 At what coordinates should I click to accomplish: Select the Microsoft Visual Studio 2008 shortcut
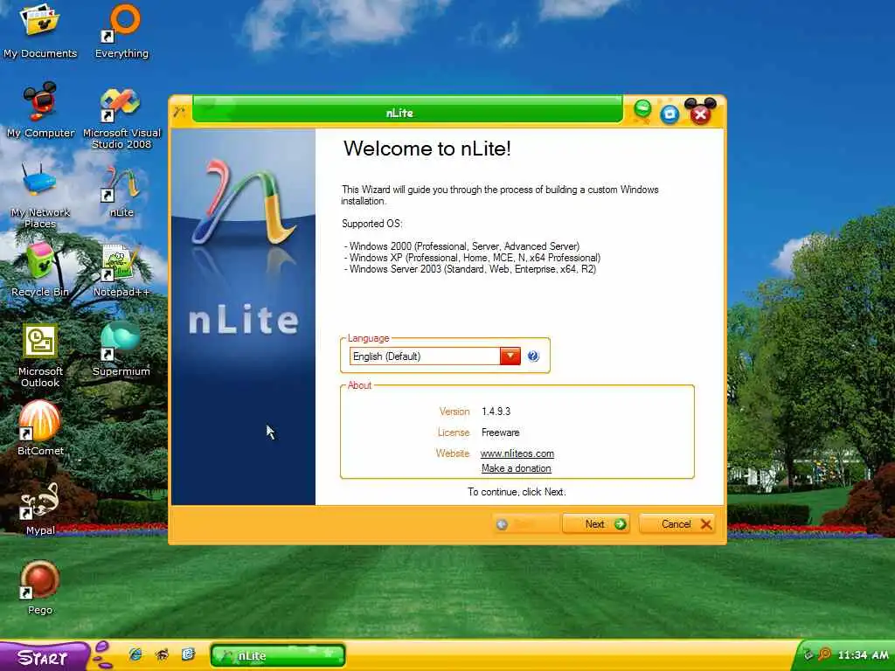pyautogui.click(x=121, y=117)
